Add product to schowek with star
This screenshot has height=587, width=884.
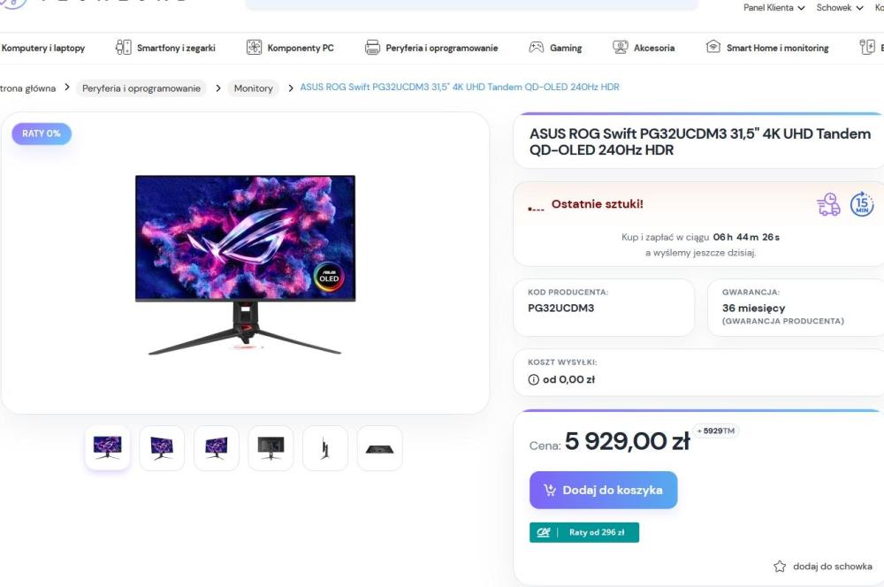(780, 567)
